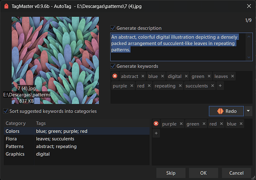The height and width of the screenshot is (180, 256).
Task: Remove 'purple' from Colors category tags
Action: click(x=181, y=124)
